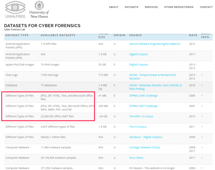Select the 'Apple iPod Disk Images' cell

(x=20, y=65)
